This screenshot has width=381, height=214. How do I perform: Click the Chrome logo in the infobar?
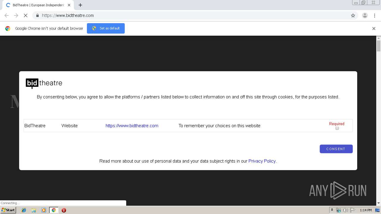tap(8, 29)
